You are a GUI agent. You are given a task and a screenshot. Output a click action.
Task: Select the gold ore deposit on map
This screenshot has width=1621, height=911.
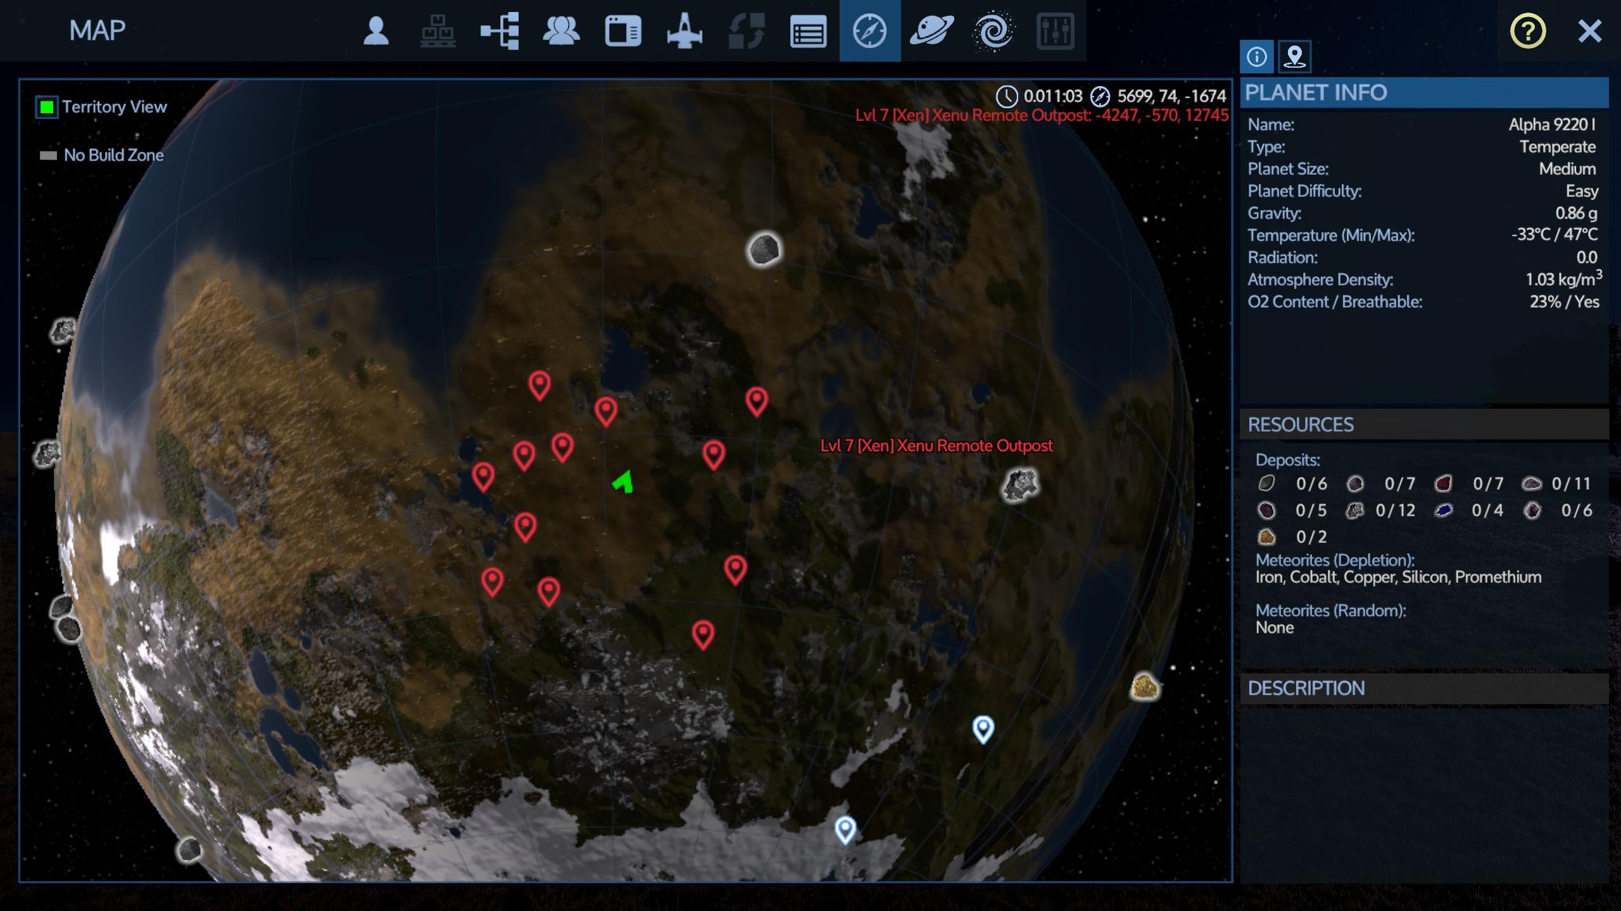(x=1144, y=686)
